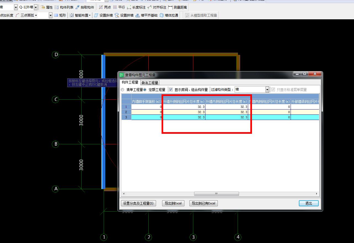Click the dialog's green title bar icon
354x243 pixels.
point(122,75)
